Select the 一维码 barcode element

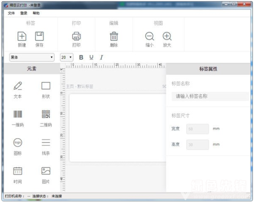[18, 118]
